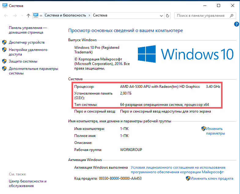Click the shield icon next to Изменить параметры

click(204, 129)
